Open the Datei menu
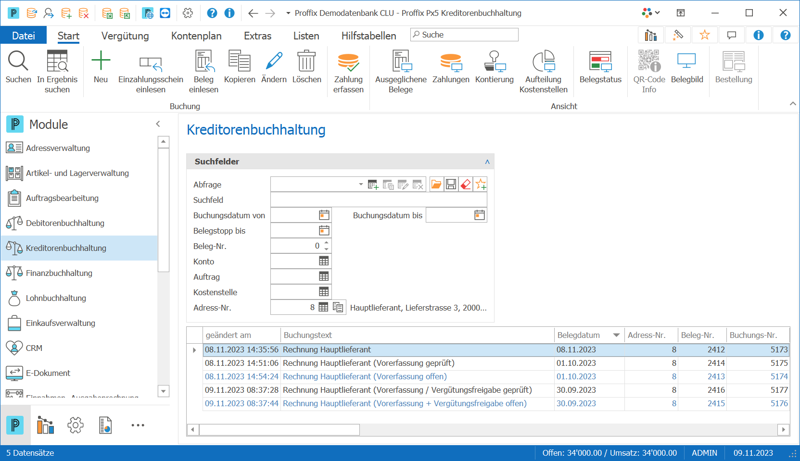The image size is (800, 461). (24, 36)
